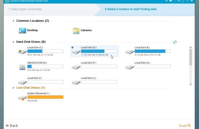199x129 pixels.
Task: Collapse the Lost Disk Drives section
Action: tap(13, 88)
